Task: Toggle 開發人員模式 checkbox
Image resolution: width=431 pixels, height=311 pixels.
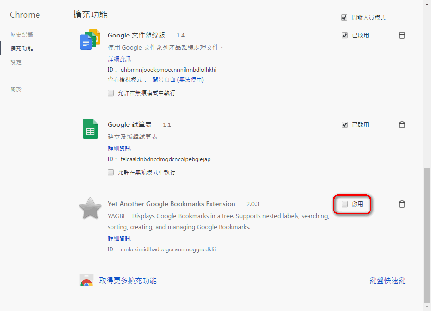Action: point(344,18)
